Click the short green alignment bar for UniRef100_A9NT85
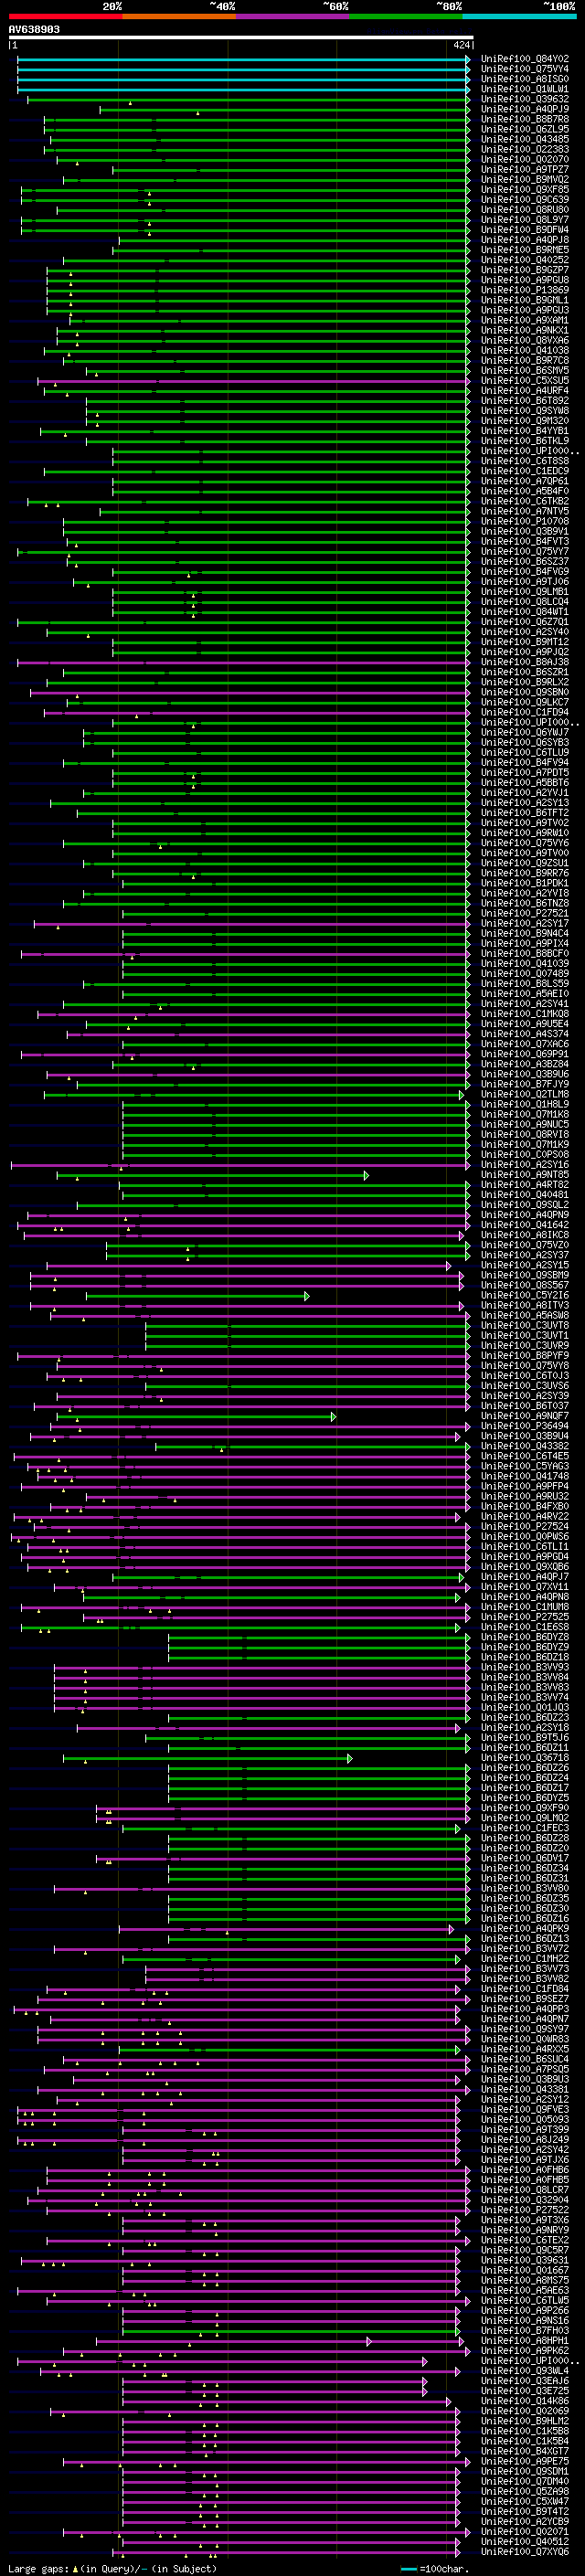 coord(212,1175)
